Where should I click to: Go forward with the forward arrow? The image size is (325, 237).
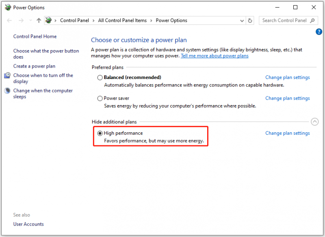21,20
